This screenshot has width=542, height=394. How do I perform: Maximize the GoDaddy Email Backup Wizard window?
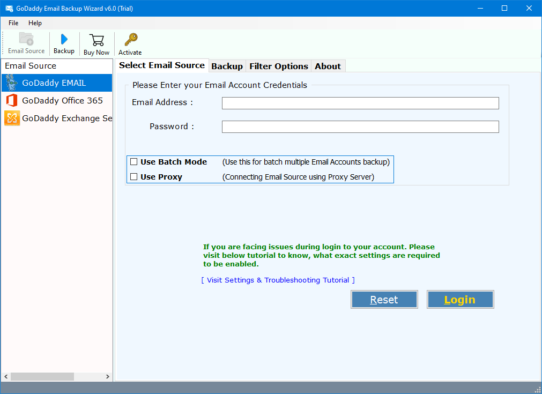coord(504,8)
